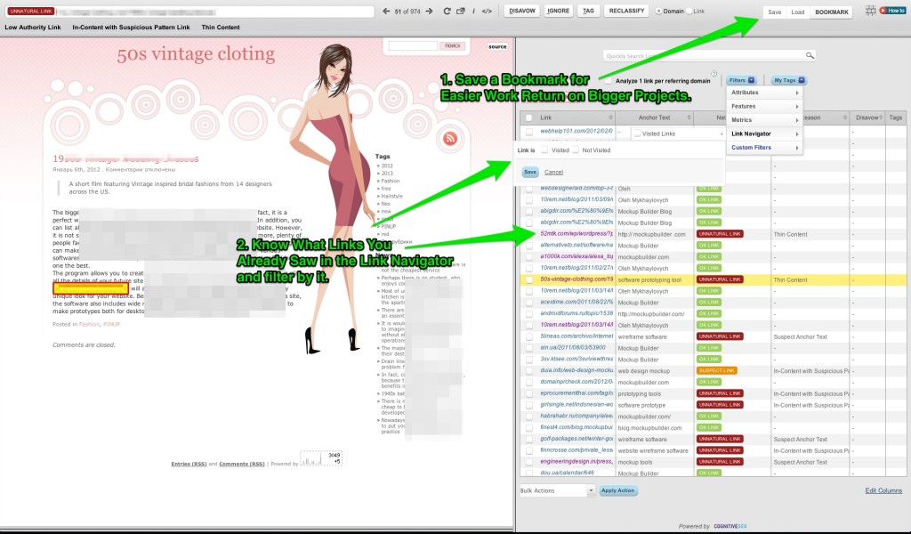The image size is (911, 534).
Task: Check the acestime.com row checkbox
Action: click(529, 302)
